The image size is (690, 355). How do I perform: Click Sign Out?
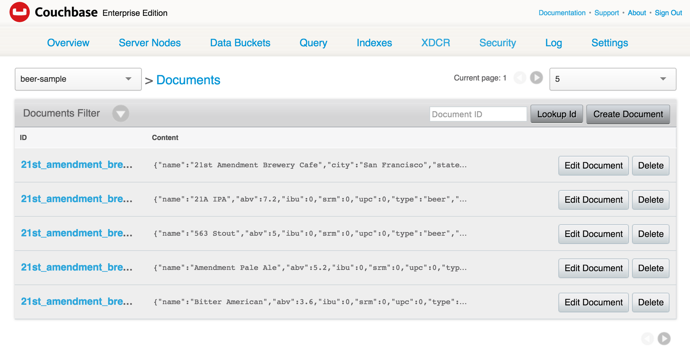click(x=668, y=13)
